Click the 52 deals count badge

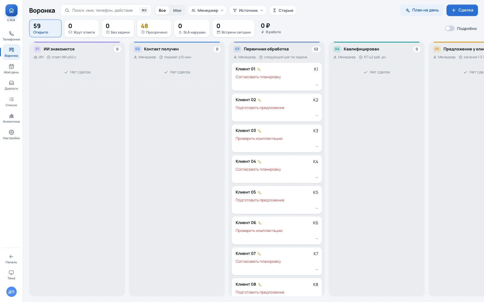[x=316, y=49]
